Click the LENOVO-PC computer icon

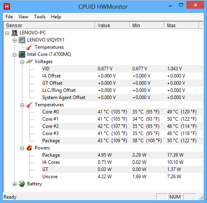[14, 33]
